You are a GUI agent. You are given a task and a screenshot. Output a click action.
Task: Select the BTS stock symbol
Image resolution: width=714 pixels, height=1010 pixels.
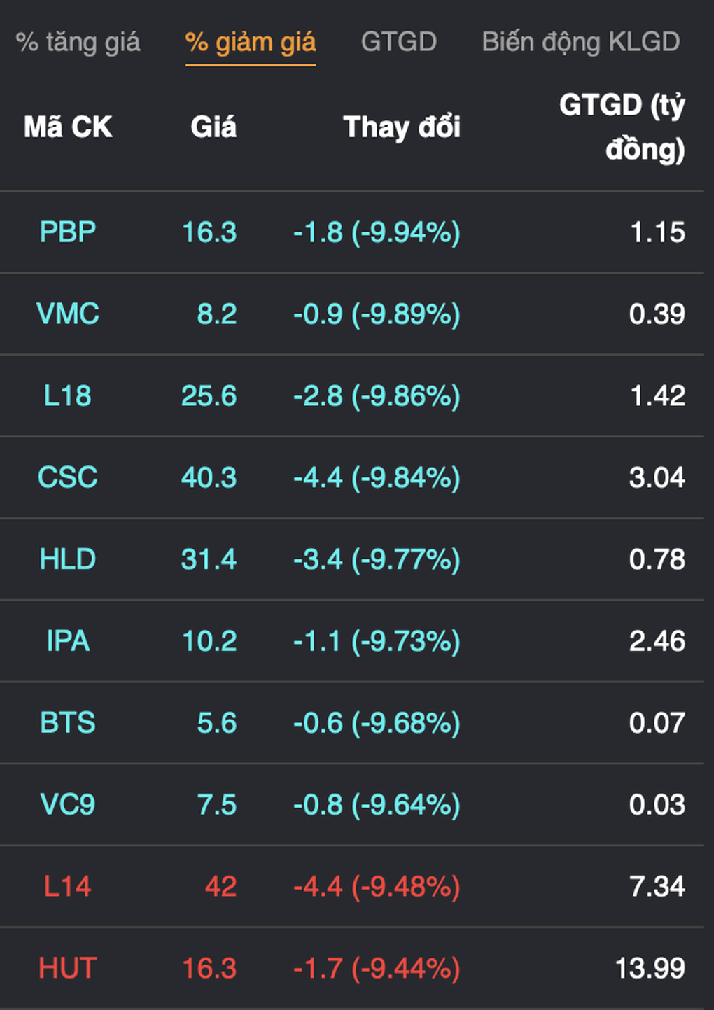[x=68, y=723]
